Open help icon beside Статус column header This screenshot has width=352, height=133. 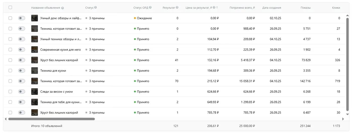pyautogui.click(x=96, y=8)
